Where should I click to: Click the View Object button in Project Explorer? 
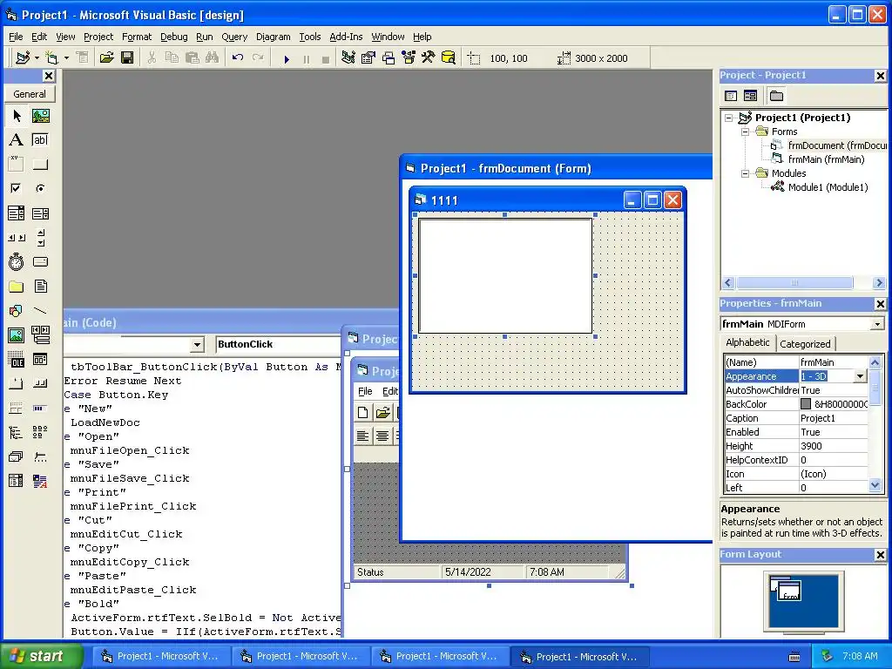(750, 96)
